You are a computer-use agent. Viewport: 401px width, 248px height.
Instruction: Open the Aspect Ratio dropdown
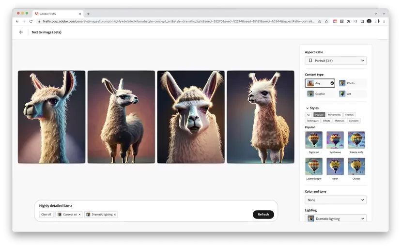click(336, 61)
